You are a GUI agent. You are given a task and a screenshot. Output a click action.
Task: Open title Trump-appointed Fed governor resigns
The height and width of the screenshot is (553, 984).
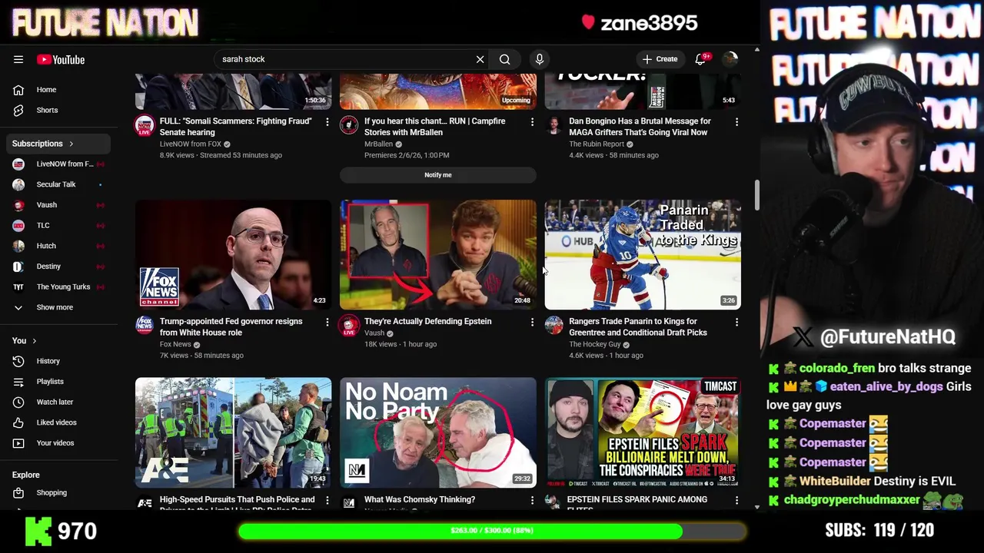pos(231,327)
